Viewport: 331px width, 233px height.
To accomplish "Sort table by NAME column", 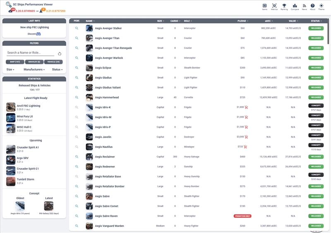I will [90, 21].
